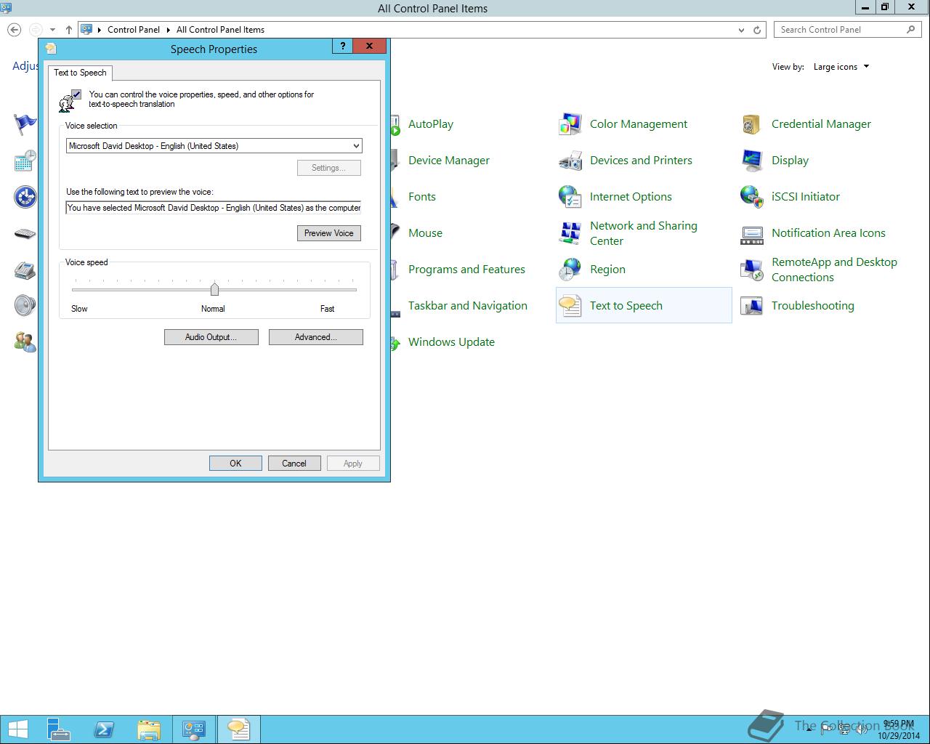930x744 pixels.
Task: Open the Fonts link
Action: (x=422, y=197)
